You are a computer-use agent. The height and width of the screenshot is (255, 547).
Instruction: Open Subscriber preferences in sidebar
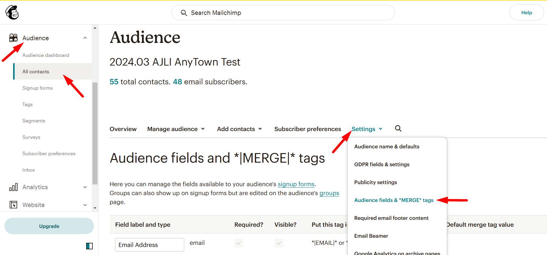pos(49,153)
